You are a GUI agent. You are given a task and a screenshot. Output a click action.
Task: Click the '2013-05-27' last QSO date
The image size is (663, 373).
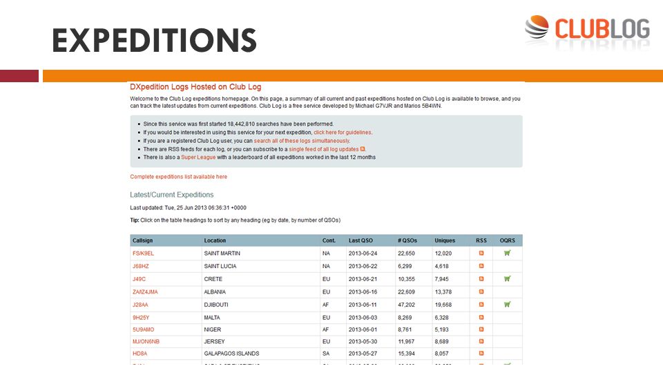pyautogui.click(x=363, y=354)
